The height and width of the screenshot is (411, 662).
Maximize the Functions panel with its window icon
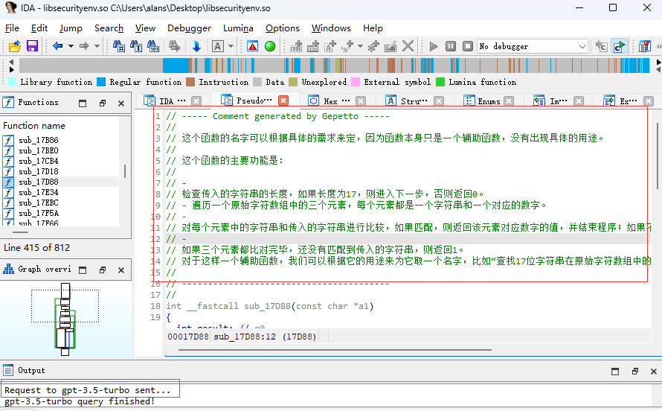[83, 103]
